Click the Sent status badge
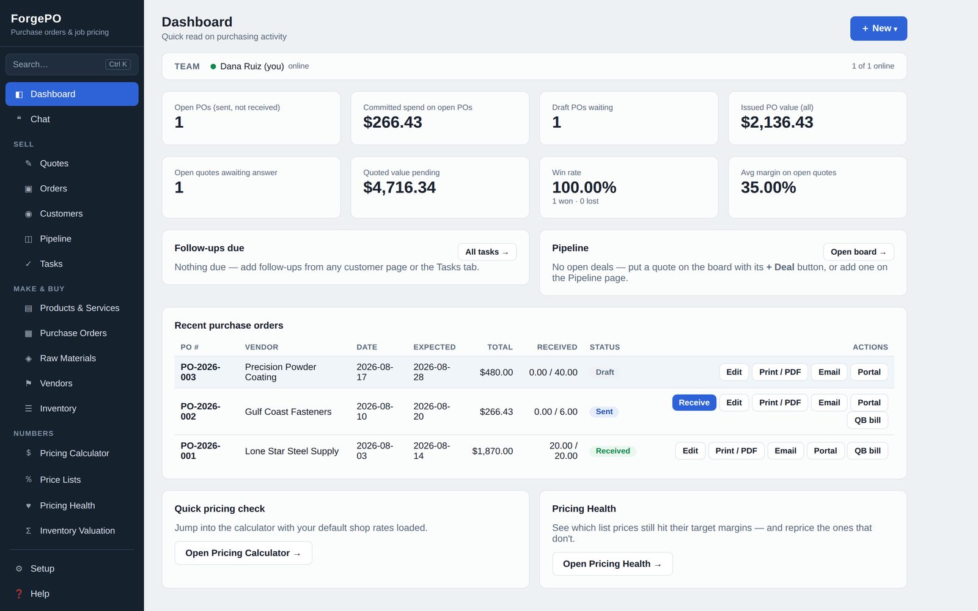 [x=604, y=412]
